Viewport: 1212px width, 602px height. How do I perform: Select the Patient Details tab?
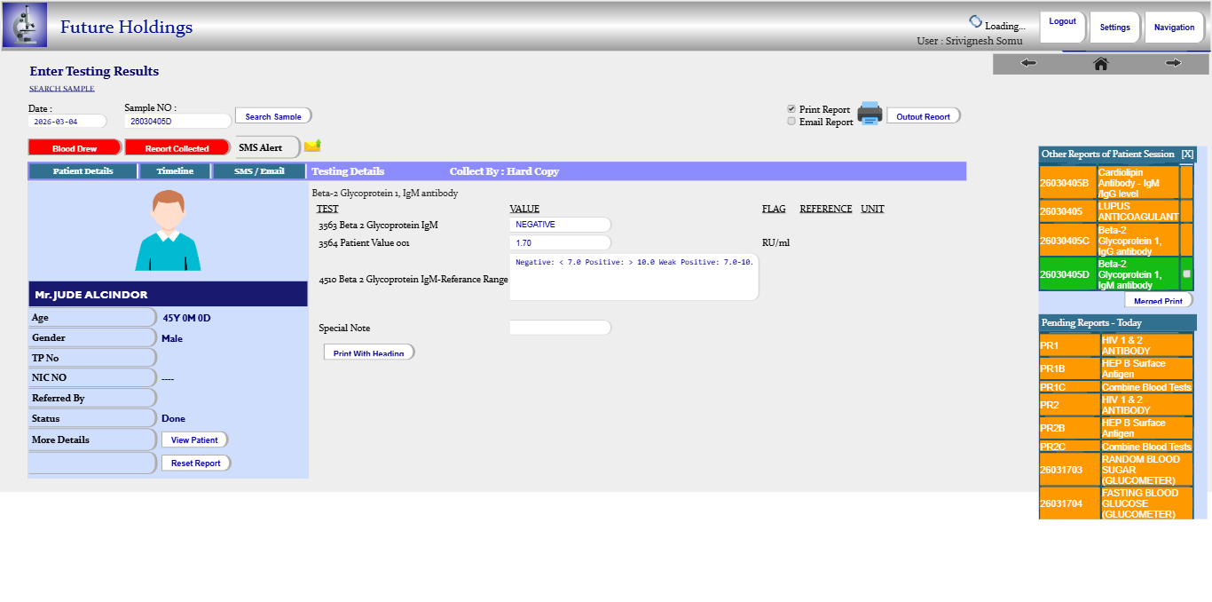coord(83,171)
